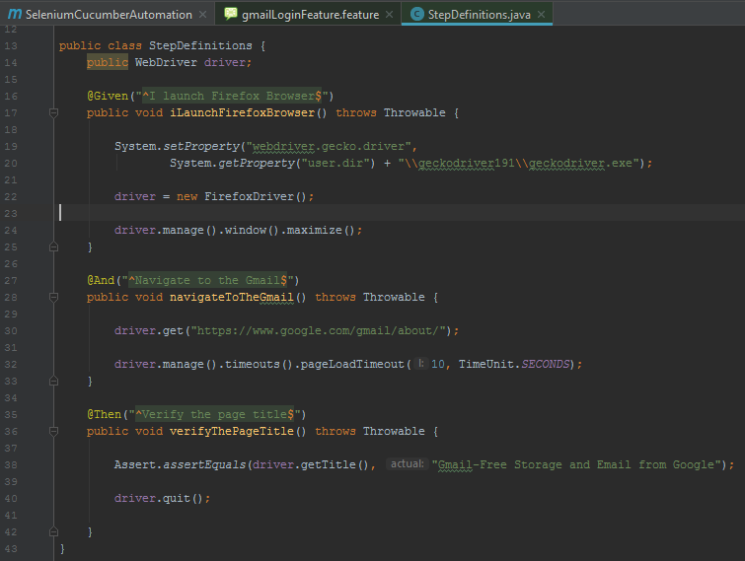
Task: Click the "^I launch Firefox Browser$" string
Action: 232,96
